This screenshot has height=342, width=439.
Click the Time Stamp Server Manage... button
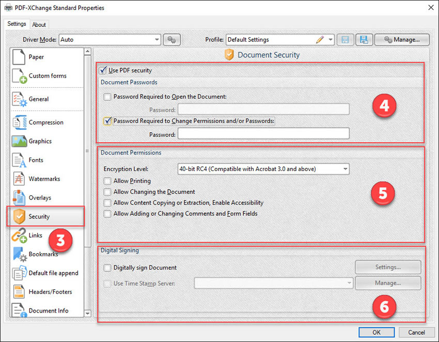388,283
